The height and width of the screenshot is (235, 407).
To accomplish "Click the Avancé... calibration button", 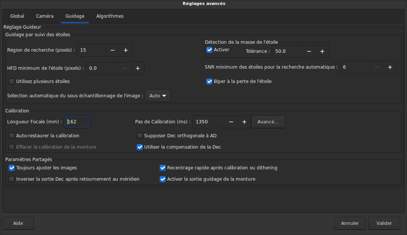I will 268,122.
